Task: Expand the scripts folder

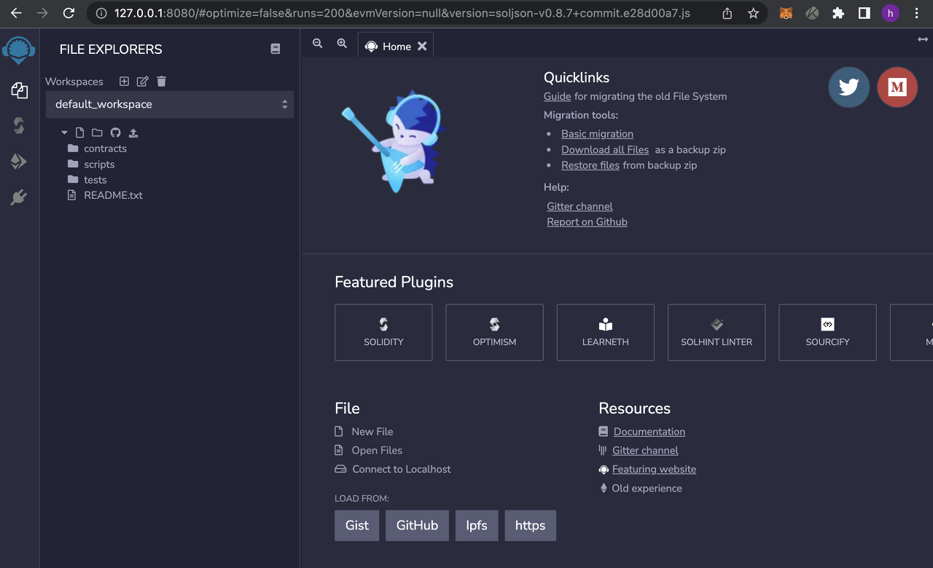Action: coord(99,165)
